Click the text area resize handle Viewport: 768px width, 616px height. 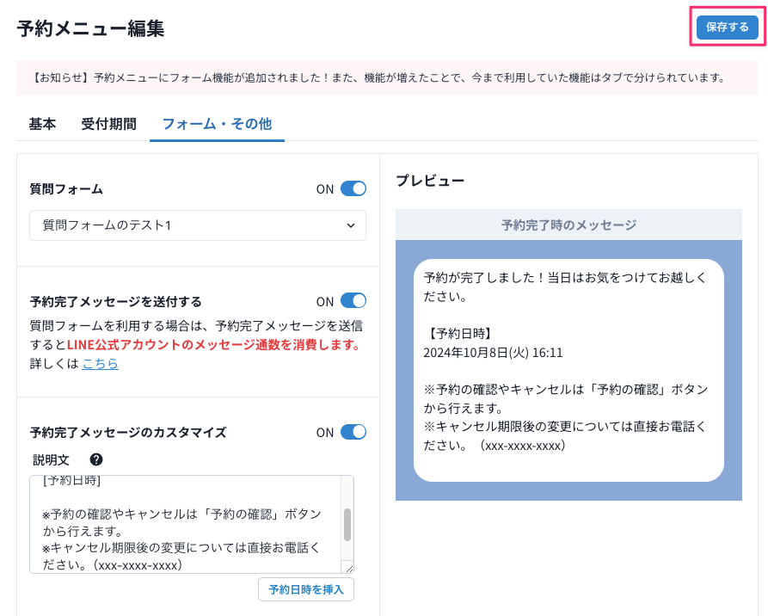(349, 568)
